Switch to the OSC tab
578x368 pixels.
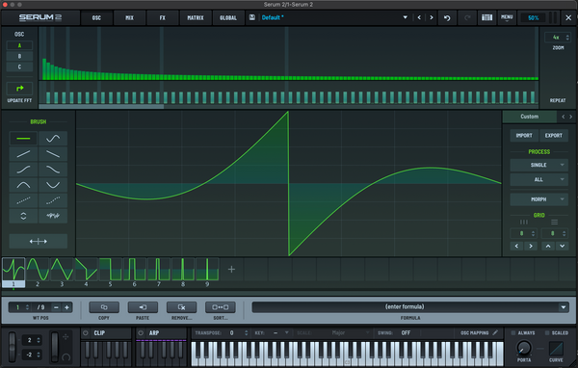coord(96,17)
